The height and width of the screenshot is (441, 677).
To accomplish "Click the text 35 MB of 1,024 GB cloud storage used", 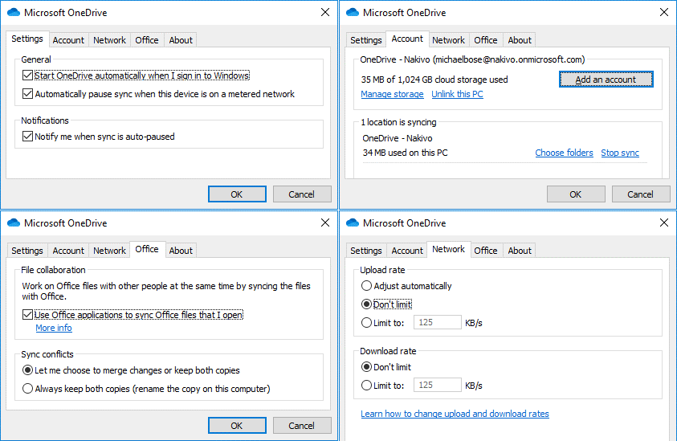I will [x=434, y=80].
